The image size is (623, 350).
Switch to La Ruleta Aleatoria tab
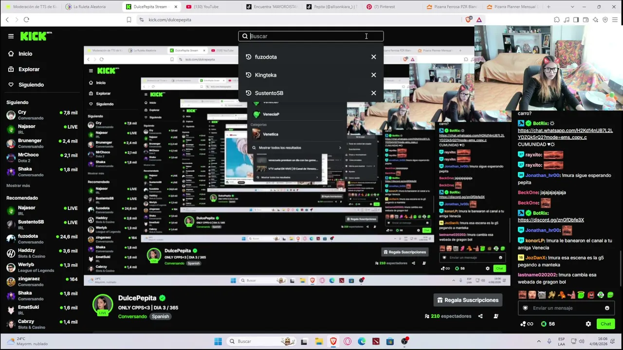click(x=92, y=7)
